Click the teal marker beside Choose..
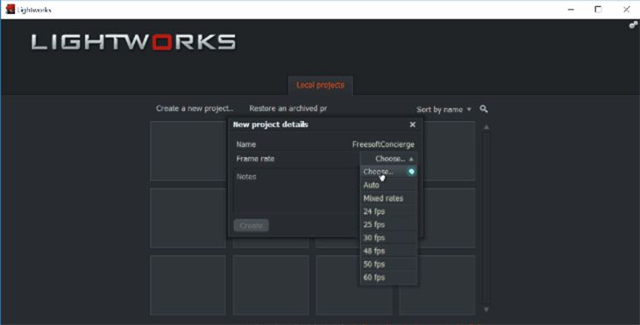Screen dimensions: 640x325 coord(411,172)
